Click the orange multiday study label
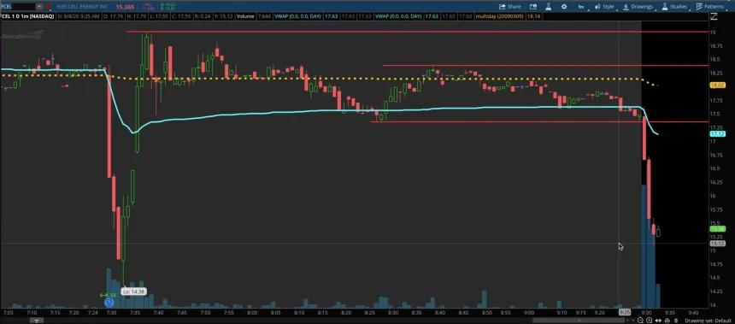Viewport: 735px width, 324px height. [x=499, y=16]
